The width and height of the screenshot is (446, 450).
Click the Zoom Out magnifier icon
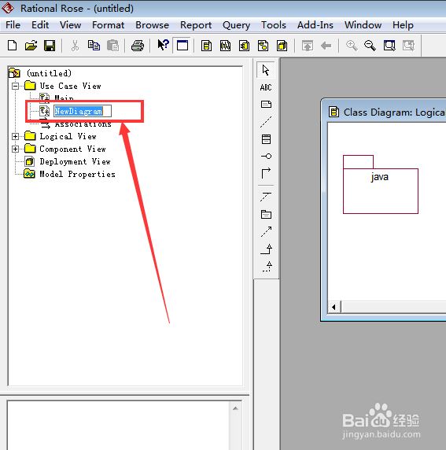click(370, 46)
